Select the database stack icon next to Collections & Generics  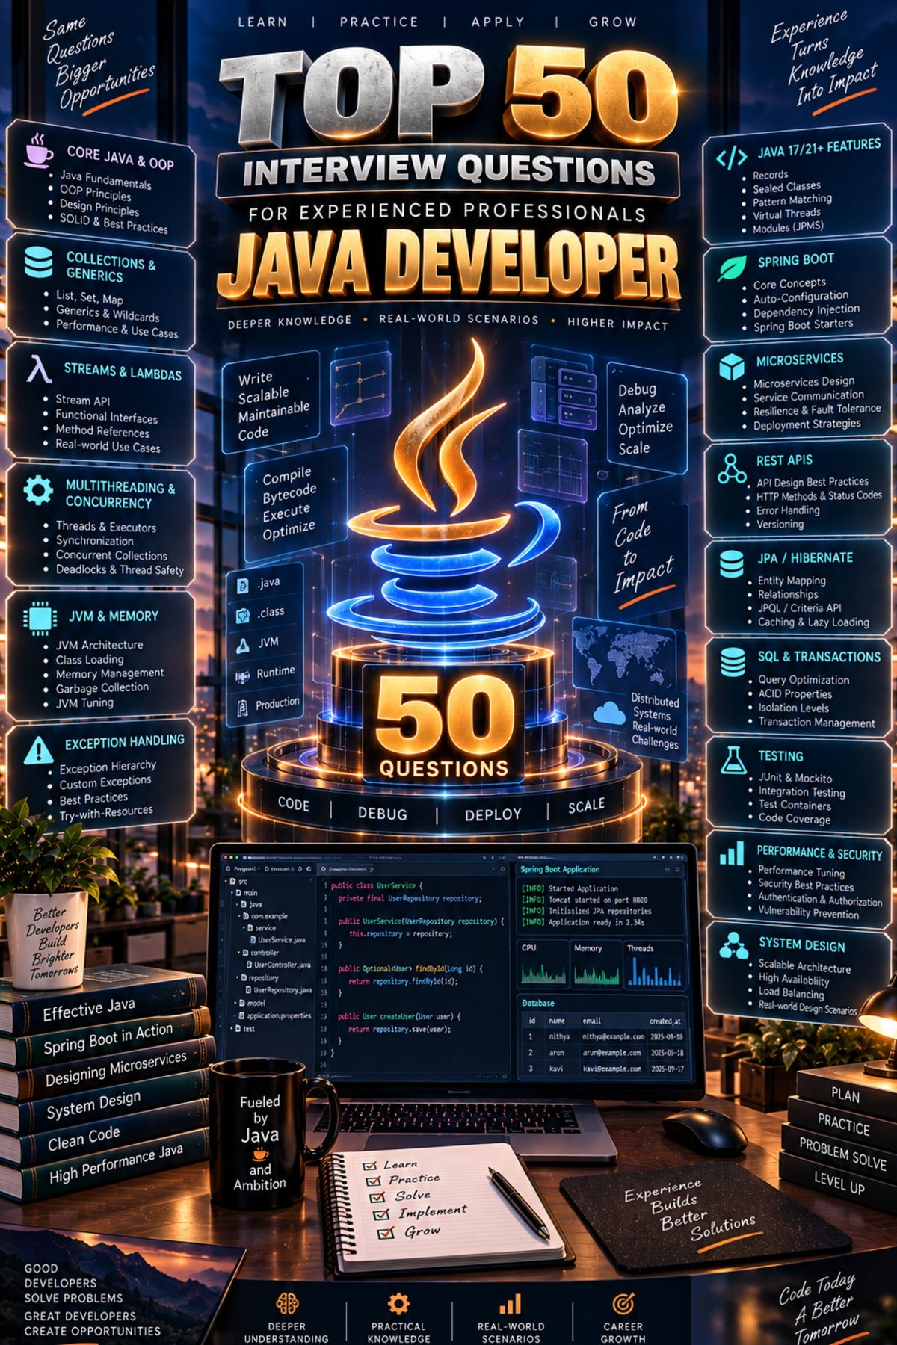point(38,263)
